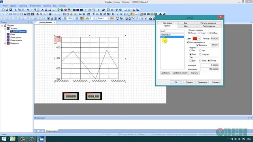Viewport: 253px width, 142px height.
Task: Click the home icon of Проект node
Action: click(5, 25)
